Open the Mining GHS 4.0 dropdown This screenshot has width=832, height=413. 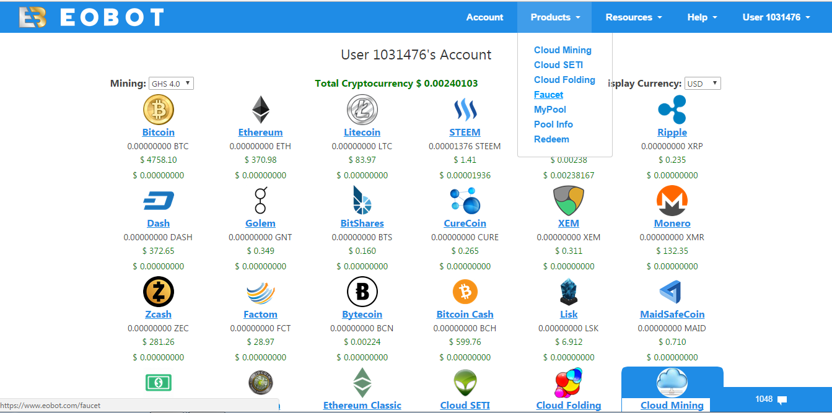click(x=172, y=84)
